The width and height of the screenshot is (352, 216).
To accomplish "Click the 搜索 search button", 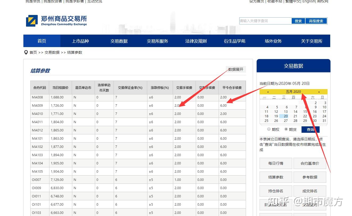I will coord(298,21).
